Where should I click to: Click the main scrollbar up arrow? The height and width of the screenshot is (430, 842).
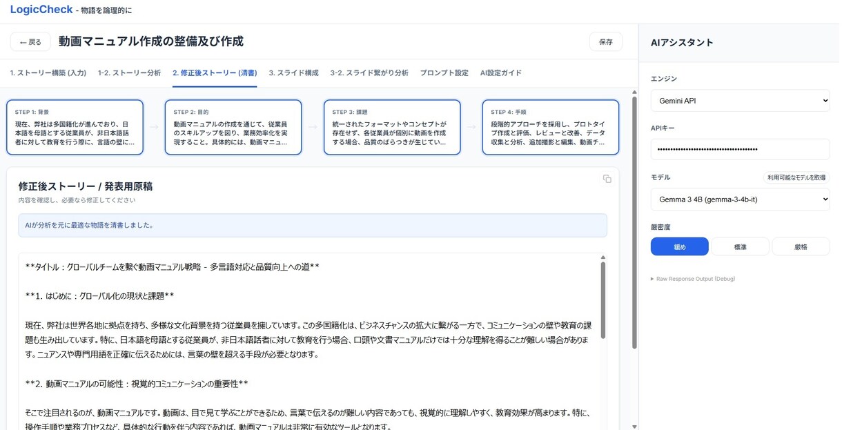tap(634, 91)
